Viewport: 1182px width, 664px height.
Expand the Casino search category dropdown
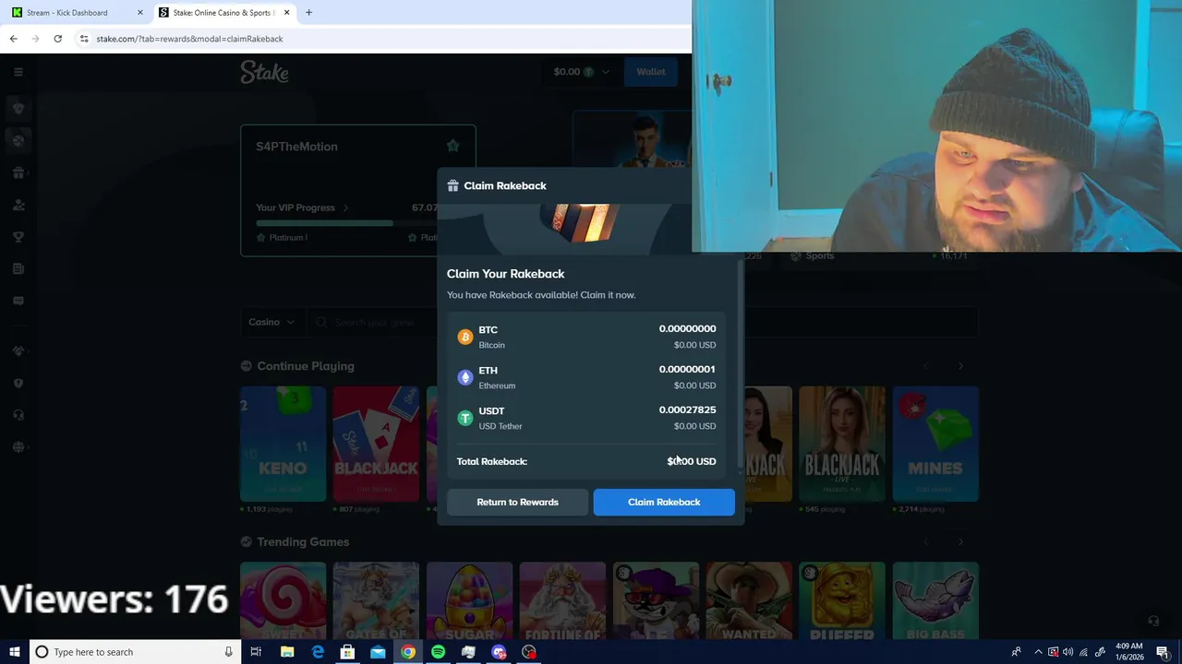pos(271,322)
